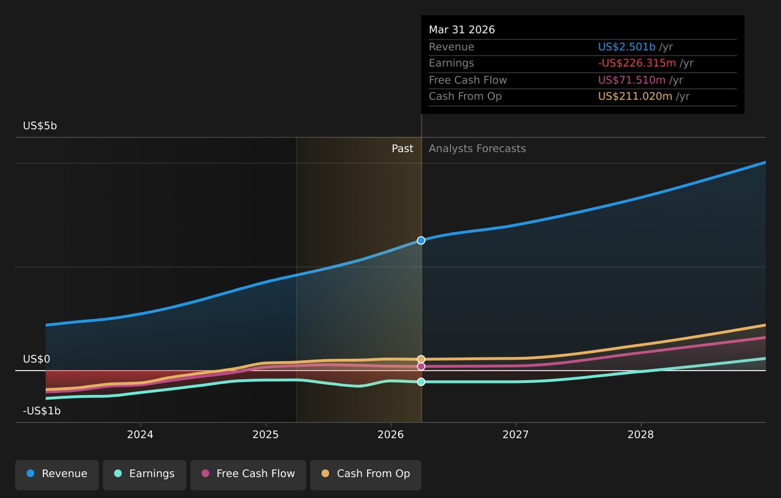Click the US$0 y-axis label
This screenshot has width=781, height=498.
[x=36, y=359]
